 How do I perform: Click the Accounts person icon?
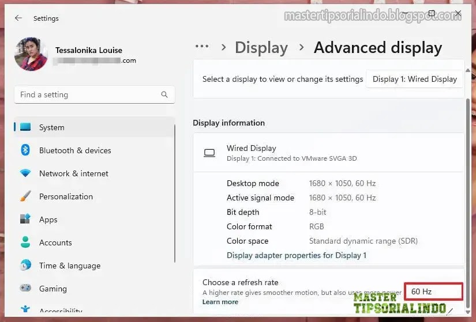click(25, 242)
